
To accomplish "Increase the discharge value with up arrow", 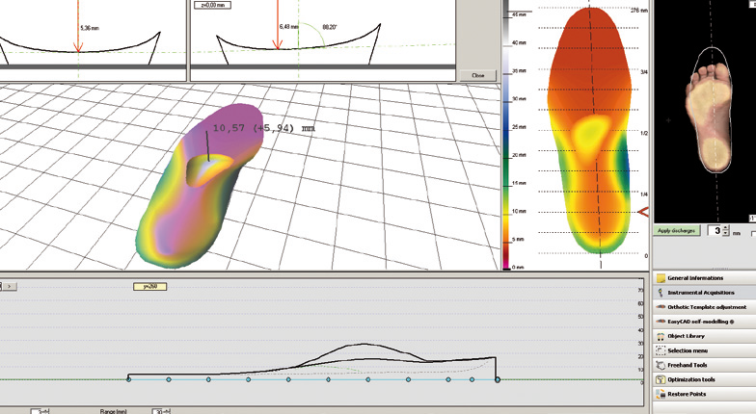I will pos(724,228).
